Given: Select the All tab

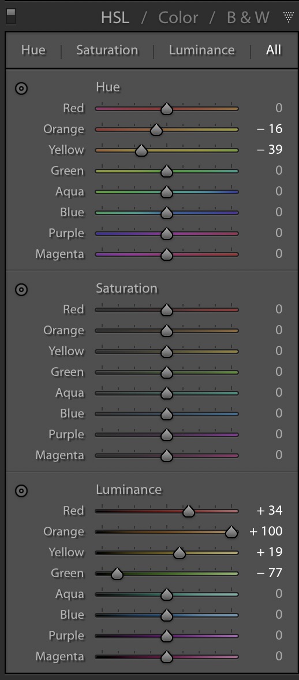Looking at the screenshot, I should point(274,50).
